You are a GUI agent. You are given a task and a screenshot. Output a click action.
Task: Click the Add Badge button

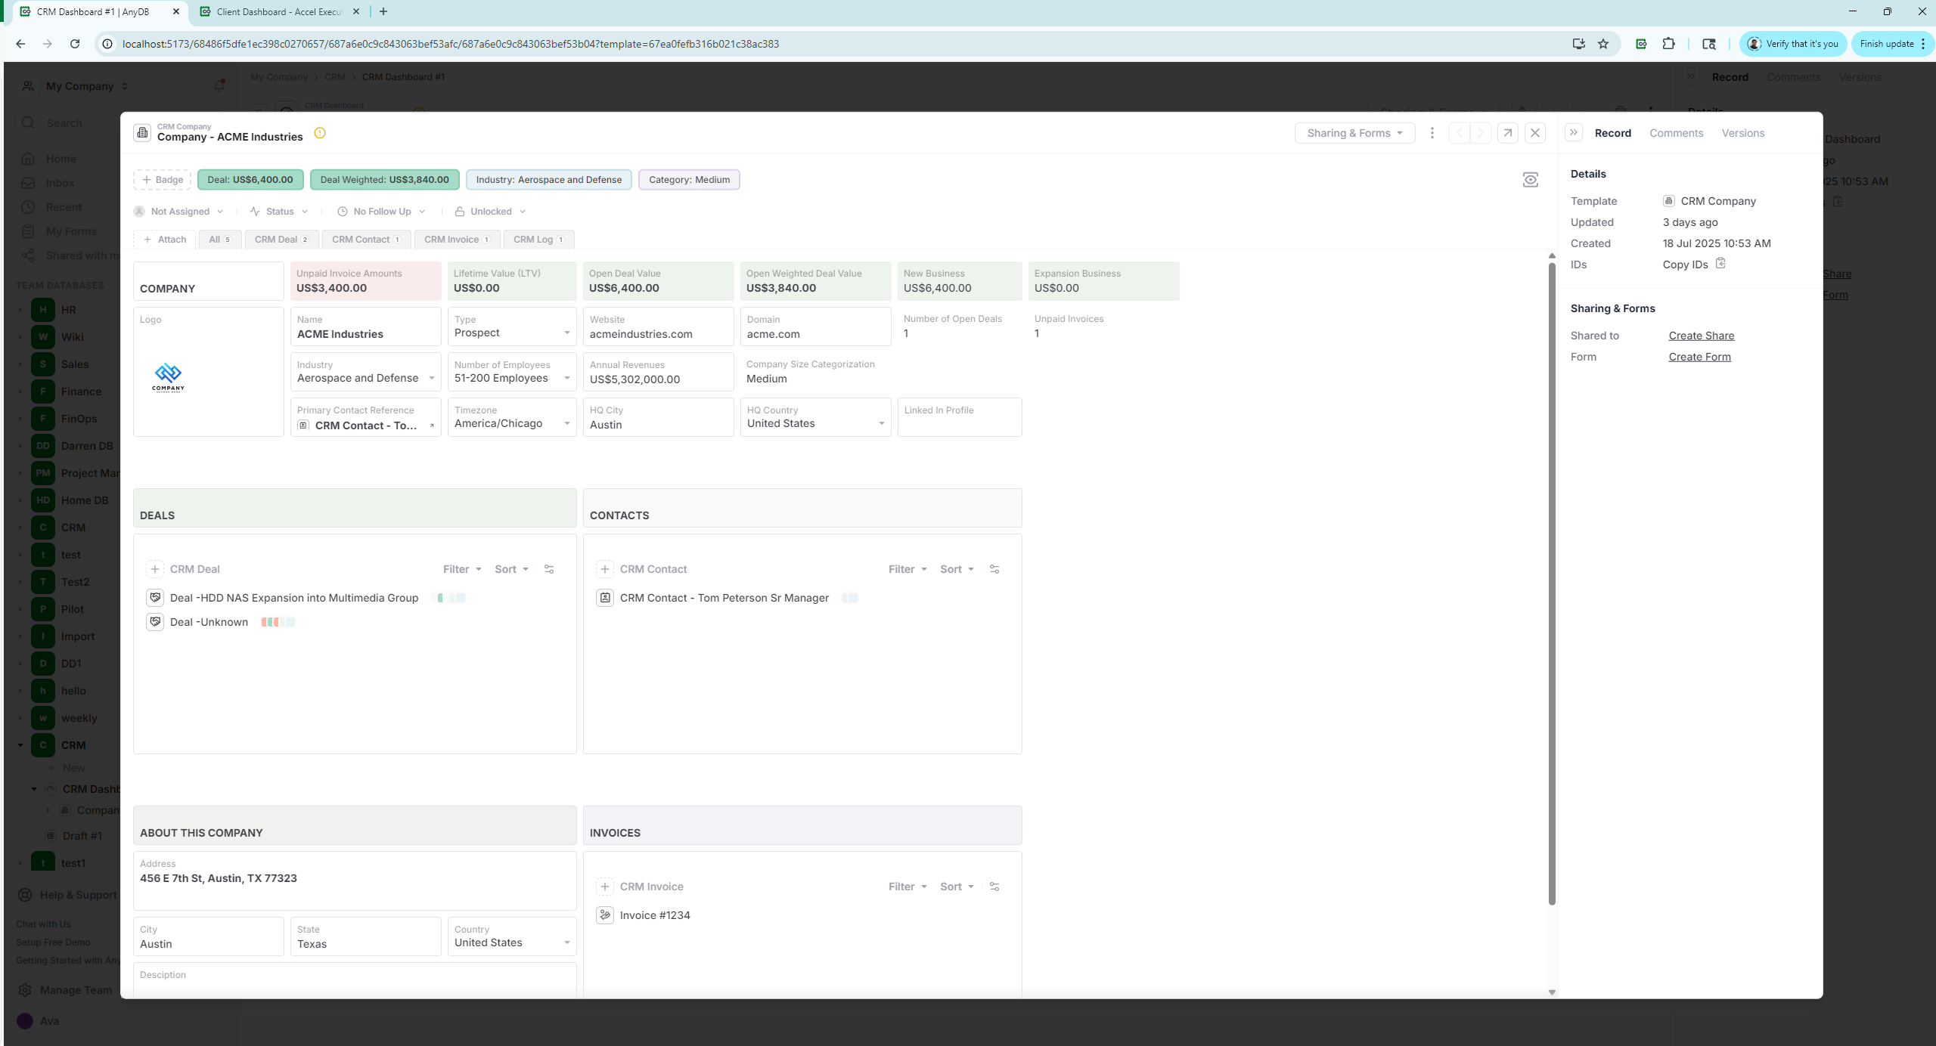click(163, 180)
